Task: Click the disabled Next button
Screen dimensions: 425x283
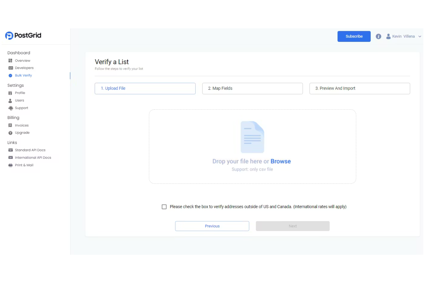Action: (293, 226)
